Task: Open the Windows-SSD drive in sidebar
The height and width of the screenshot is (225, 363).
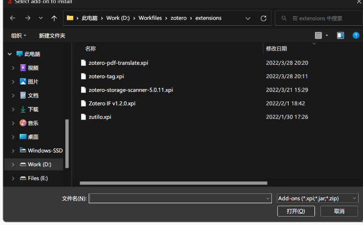Action: click(x=41, y=150)
